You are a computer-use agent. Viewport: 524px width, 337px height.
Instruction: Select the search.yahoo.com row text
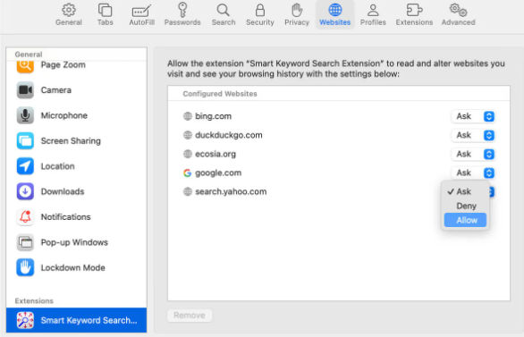231,191
